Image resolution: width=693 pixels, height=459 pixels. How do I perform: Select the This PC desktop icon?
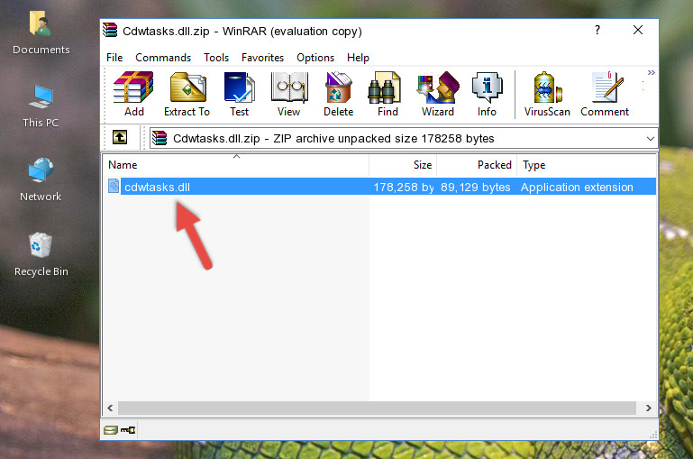point(41,106)
